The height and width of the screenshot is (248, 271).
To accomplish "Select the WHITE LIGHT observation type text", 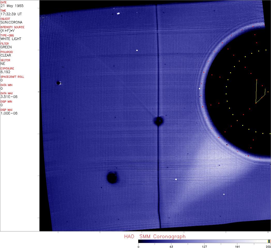I will (x=11, y=39).
